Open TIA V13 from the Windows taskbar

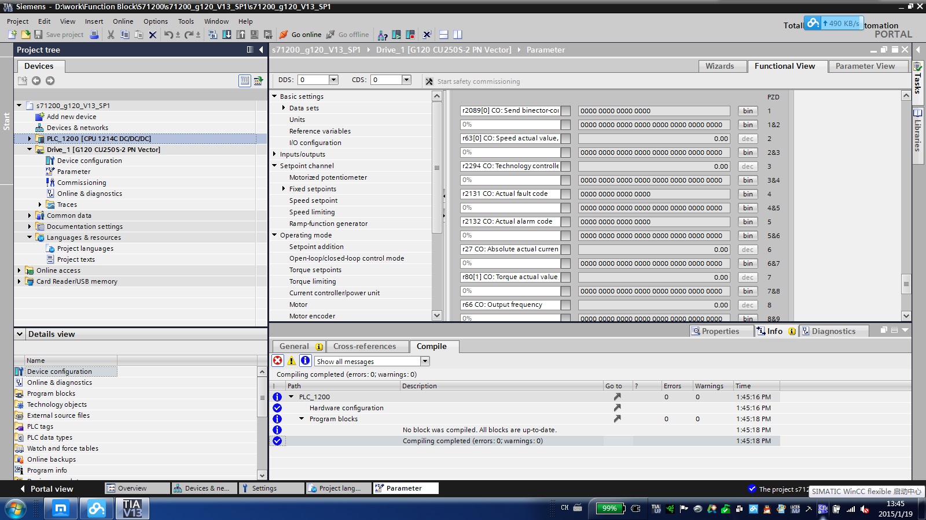pos(133,508)
